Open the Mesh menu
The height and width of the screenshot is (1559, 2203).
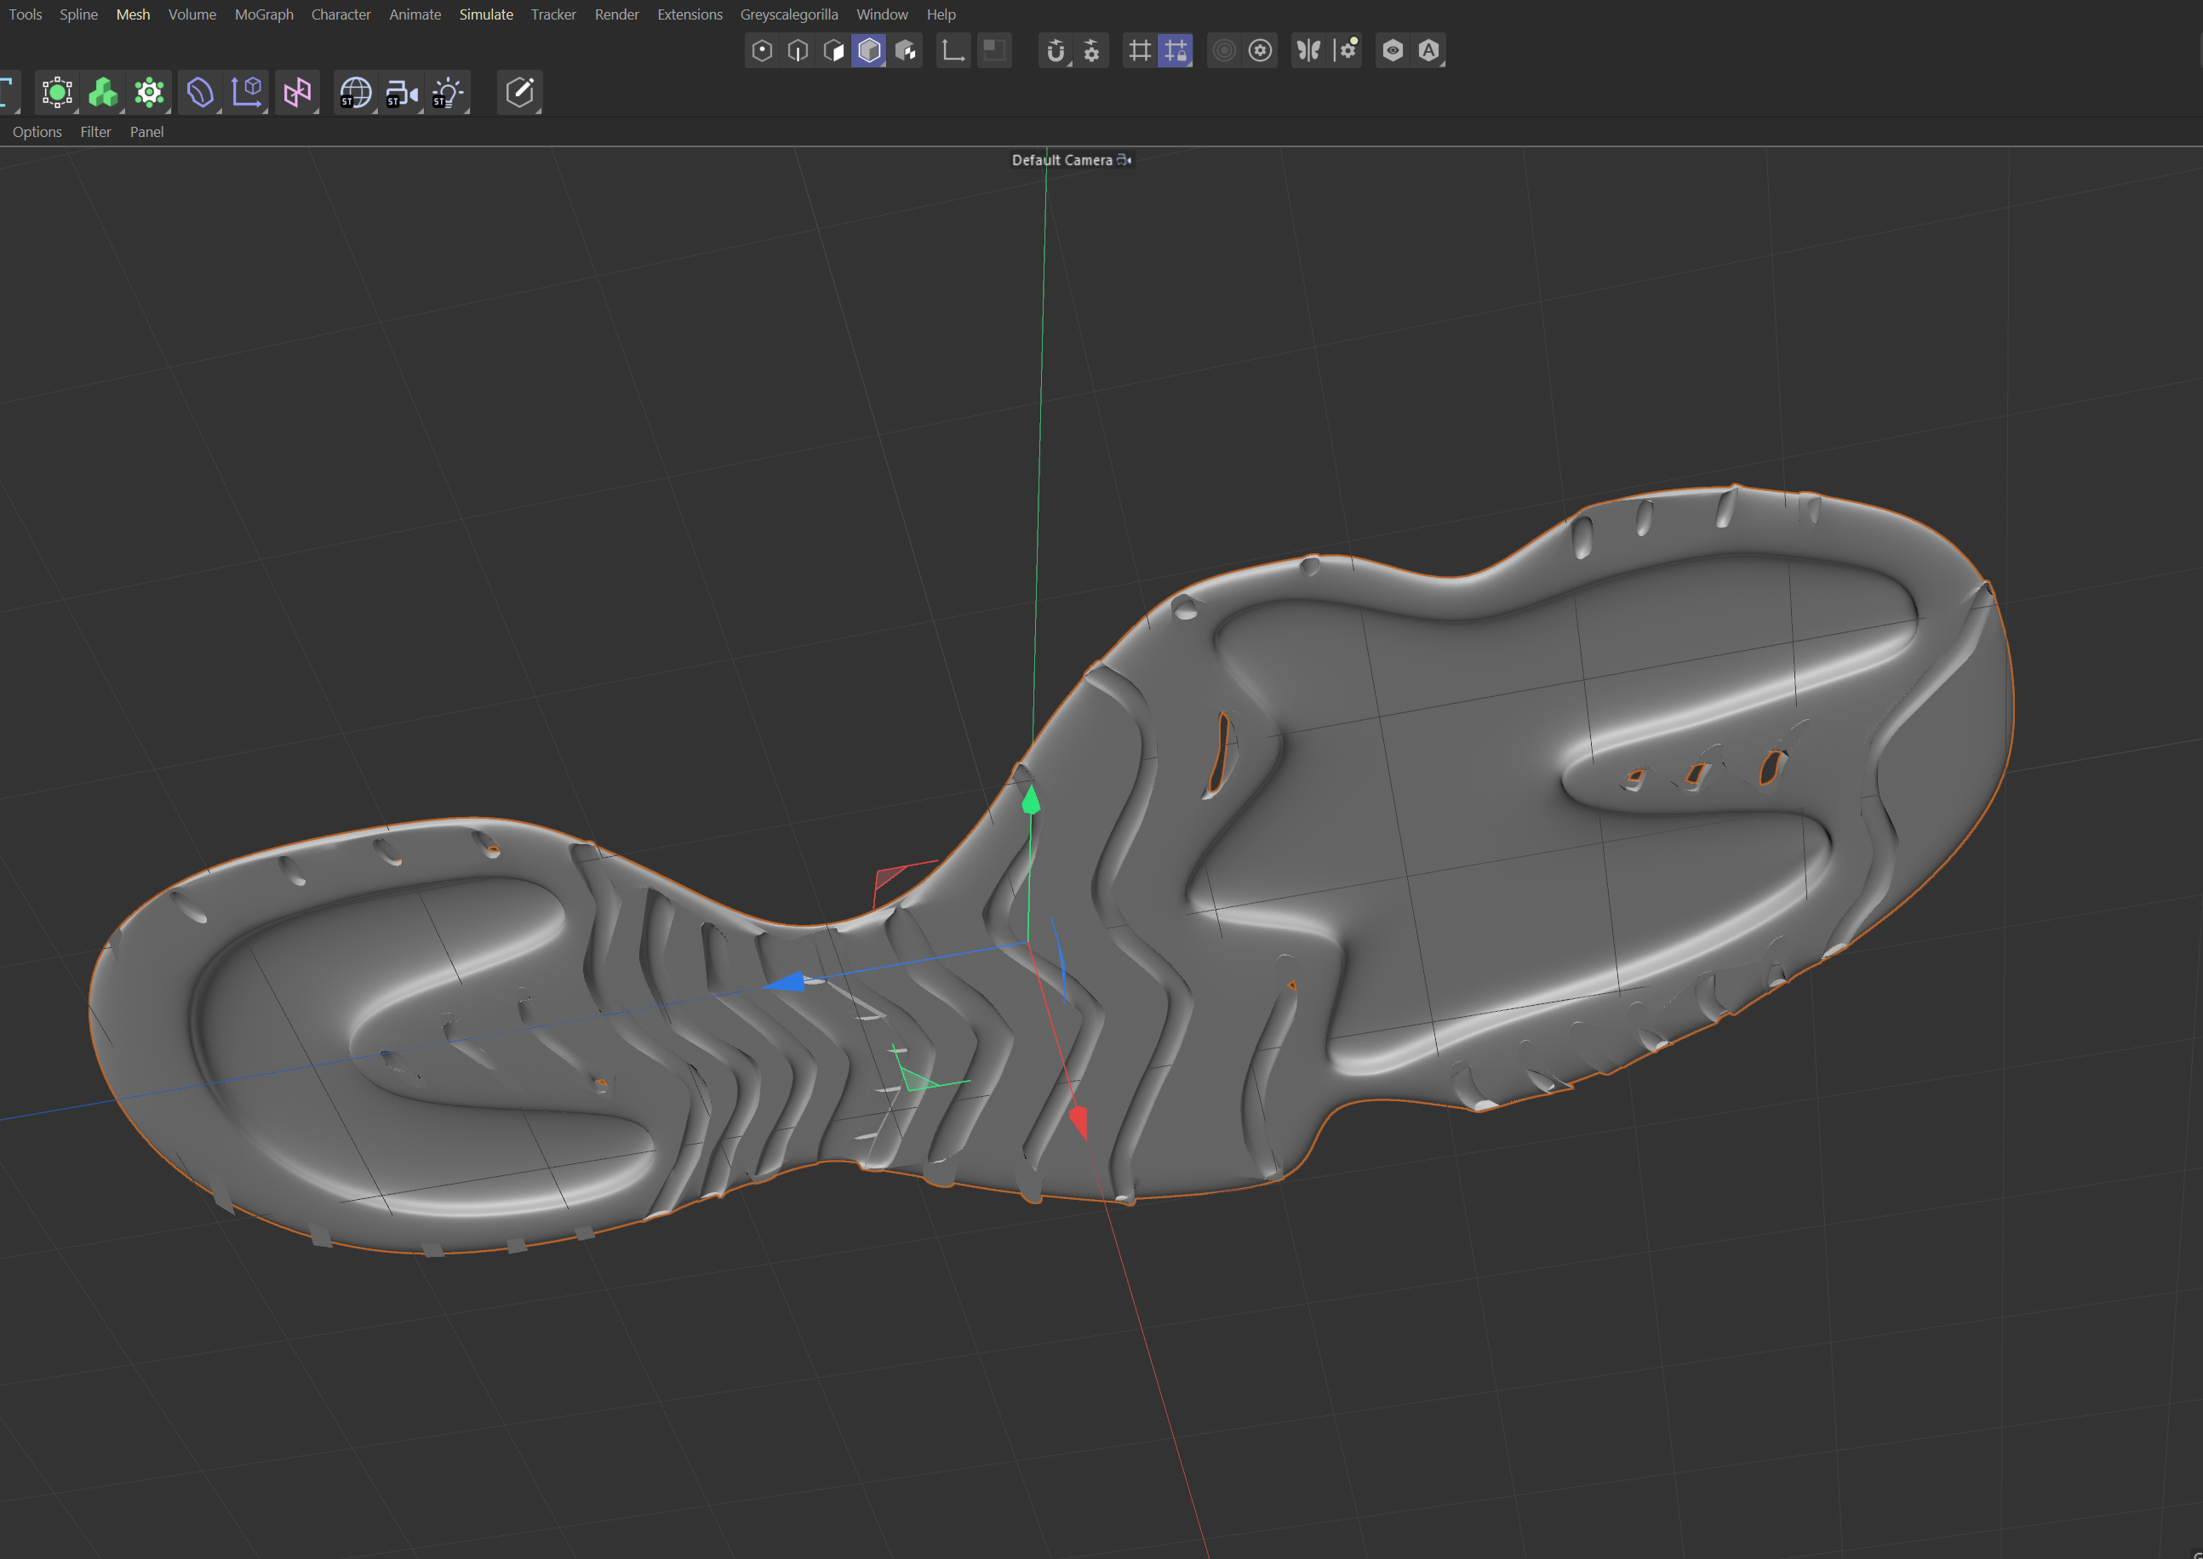[x=133, y=14]
